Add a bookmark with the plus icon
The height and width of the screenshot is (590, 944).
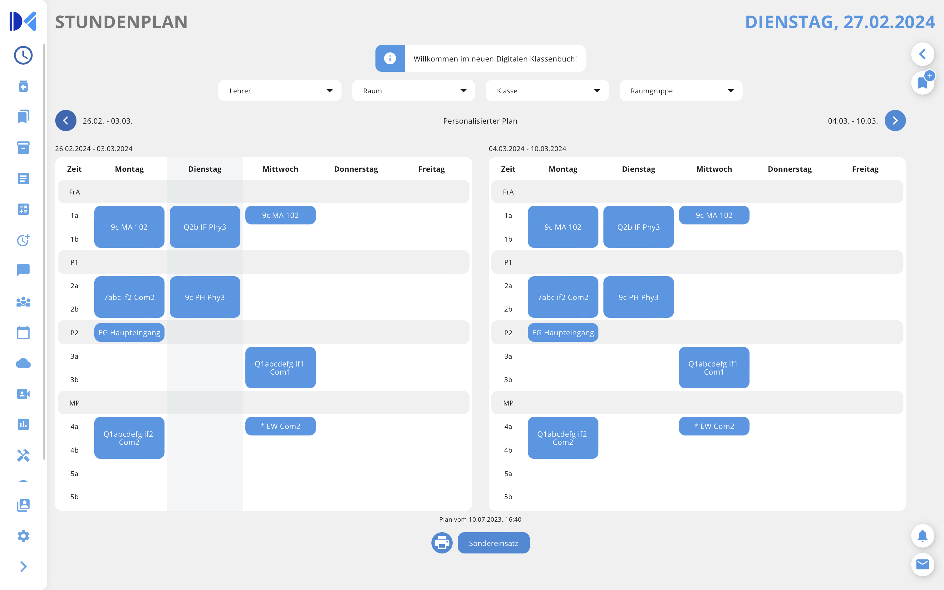point(923,82)
